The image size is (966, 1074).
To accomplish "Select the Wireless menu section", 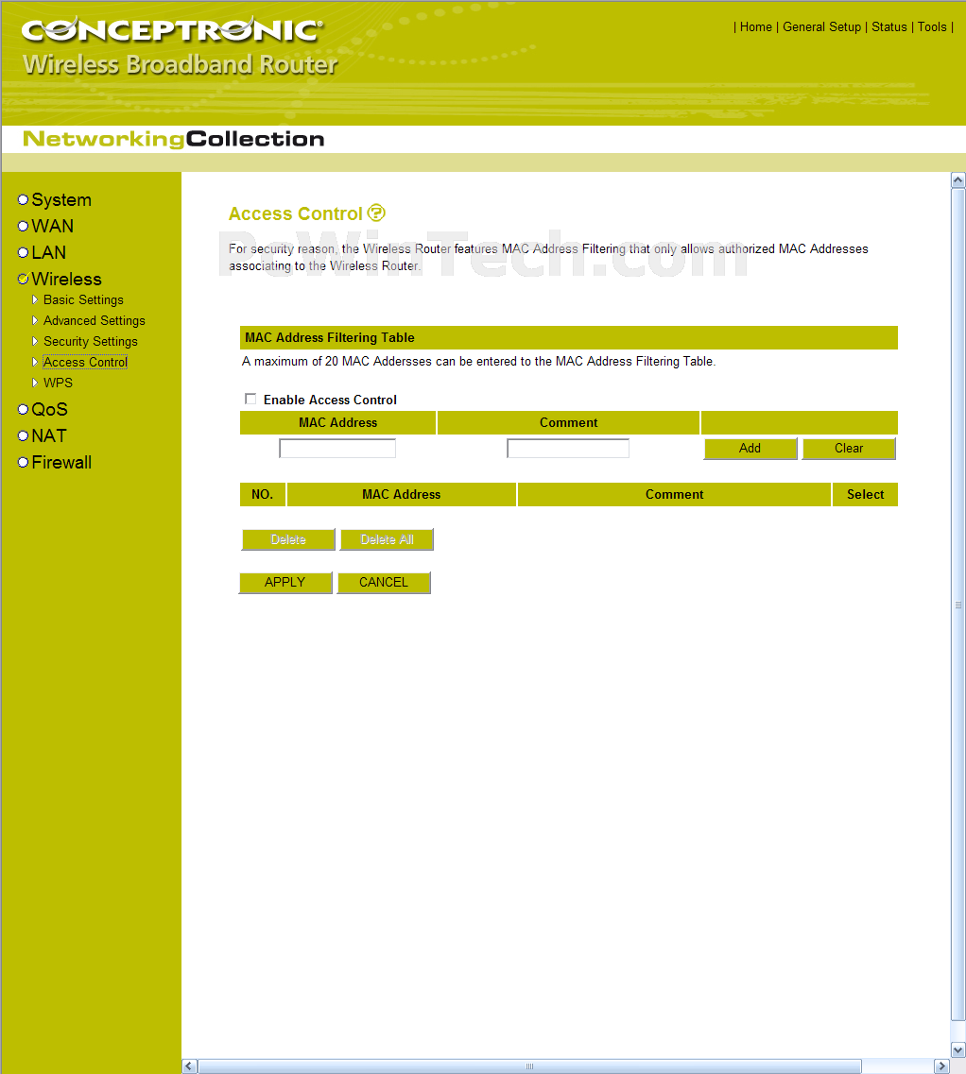I will coord(66,279).
